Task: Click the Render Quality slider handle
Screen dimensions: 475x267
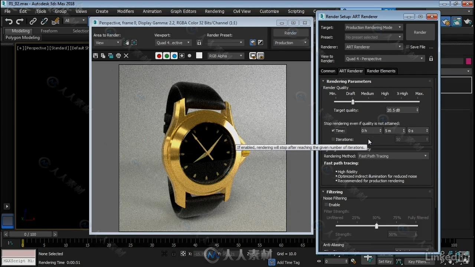Action: [353, 102]
